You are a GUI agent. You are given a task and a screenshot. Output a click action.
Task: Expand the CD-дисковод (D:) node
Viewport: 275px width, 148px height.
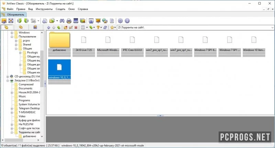coord(8,76)
